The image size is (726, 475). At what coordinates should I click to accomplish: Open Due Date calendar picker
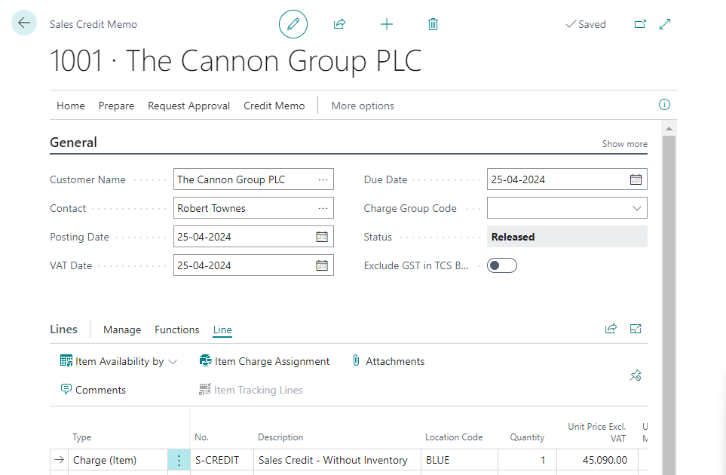[636, 179]
